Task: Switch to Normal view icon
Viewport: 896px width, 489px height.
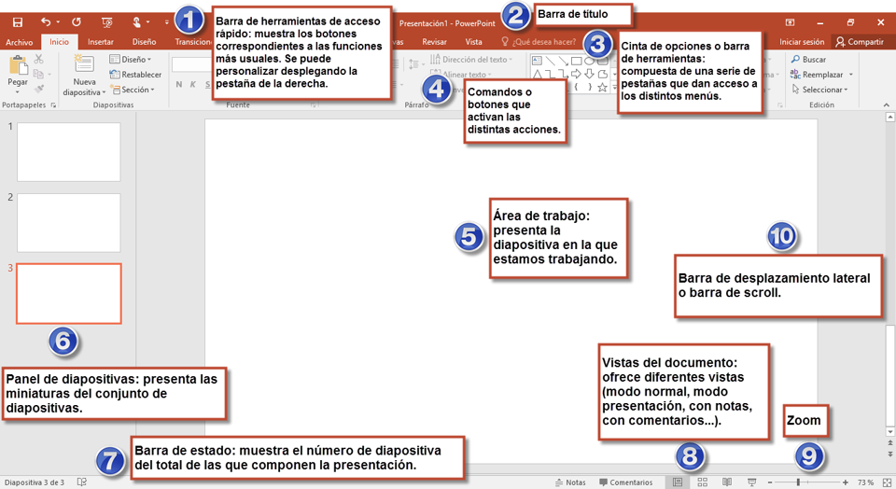Action: [678, 482]
